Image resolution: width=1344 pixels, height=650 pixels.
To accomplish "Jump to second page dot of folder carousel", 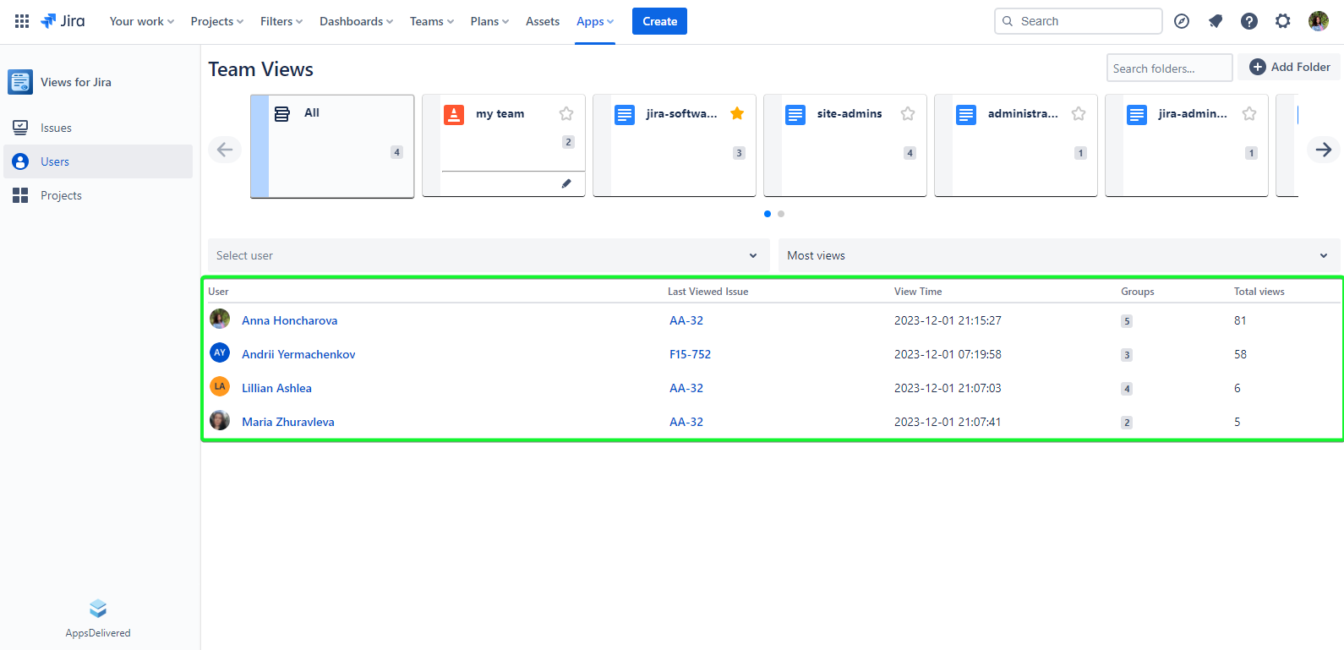I will click(781, 214).
